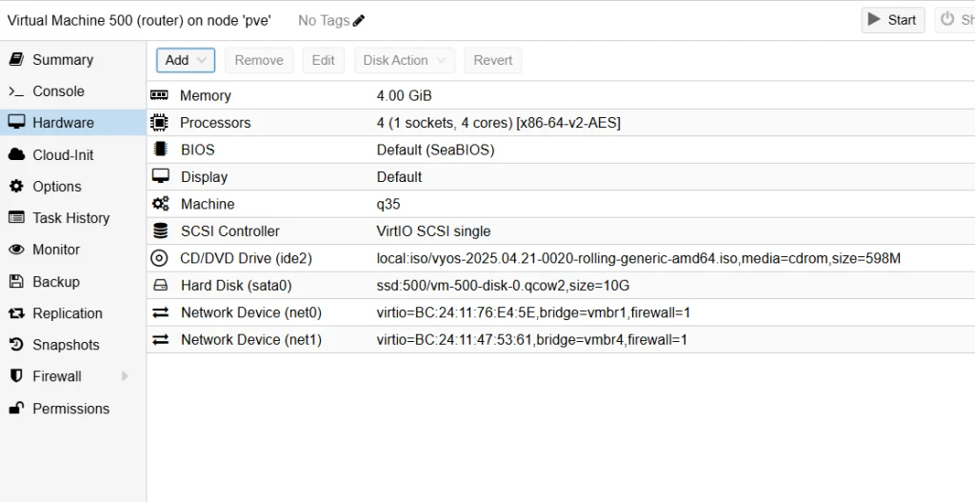
Task: Expand the Firewall submenu arrow
Action: click(x=125, y=376)
